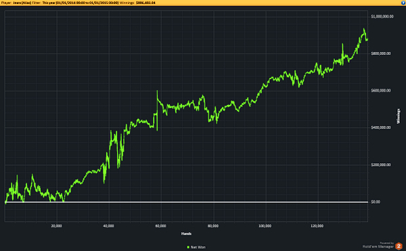Click the $400,000.00 y-axis label
This screenshot has width=406, height=251.
pyautogui.click(x=380, y=128)
